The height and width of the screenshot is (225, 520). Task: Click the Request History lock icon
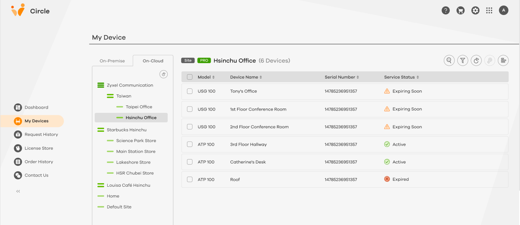click(18, 135)
